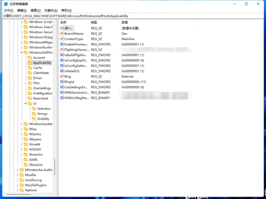Click the '0x0000000b (11)' data value
Screen dimensions: 266x199
(134, 82)
